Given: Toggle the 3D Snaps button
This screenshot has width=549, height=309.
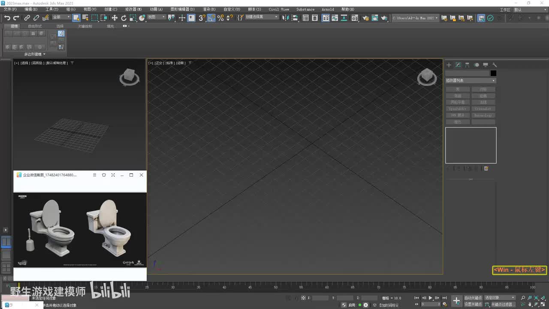Looking at the screenshot, I should click(x=202, y=18).
